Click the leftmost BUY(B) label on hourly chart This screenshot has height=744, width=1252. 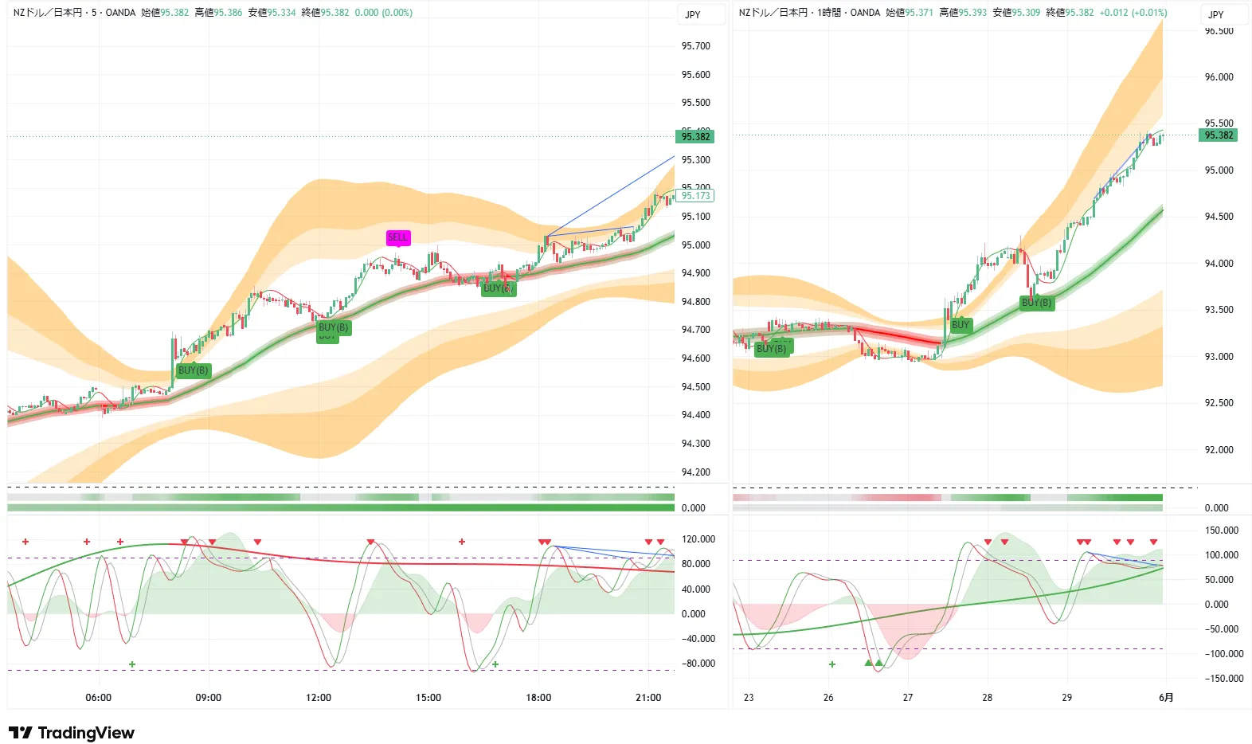point(772,349)
